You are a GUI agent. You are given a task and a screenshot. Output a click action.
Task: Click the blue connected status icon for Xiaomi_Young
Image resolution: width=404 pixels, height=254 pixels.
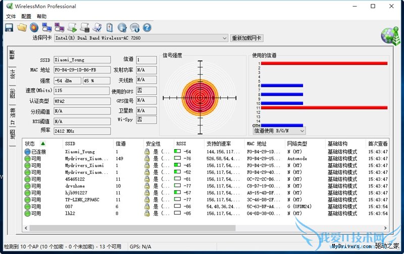(27, 152)
